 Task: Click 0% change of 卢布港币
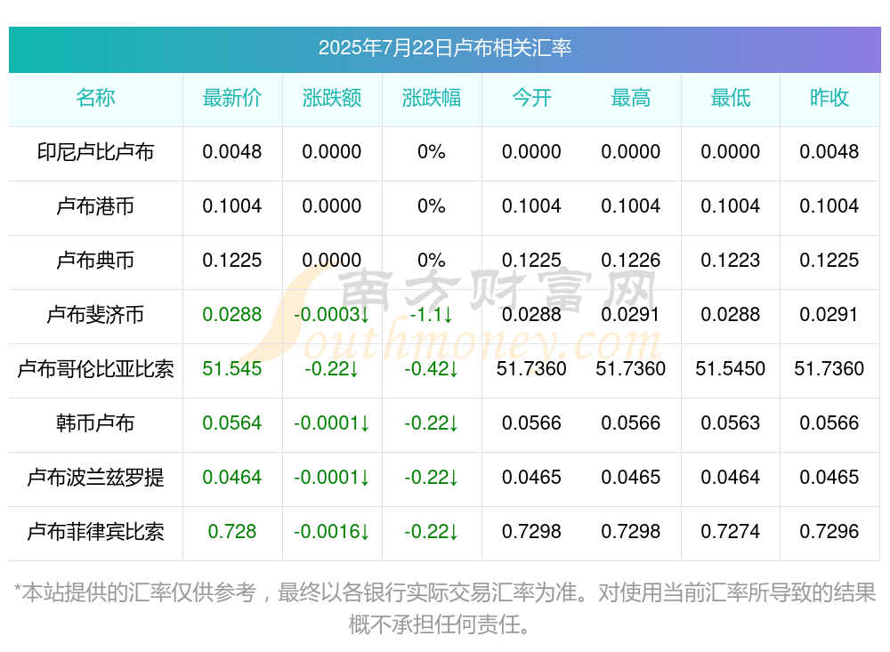pos(432,206)
